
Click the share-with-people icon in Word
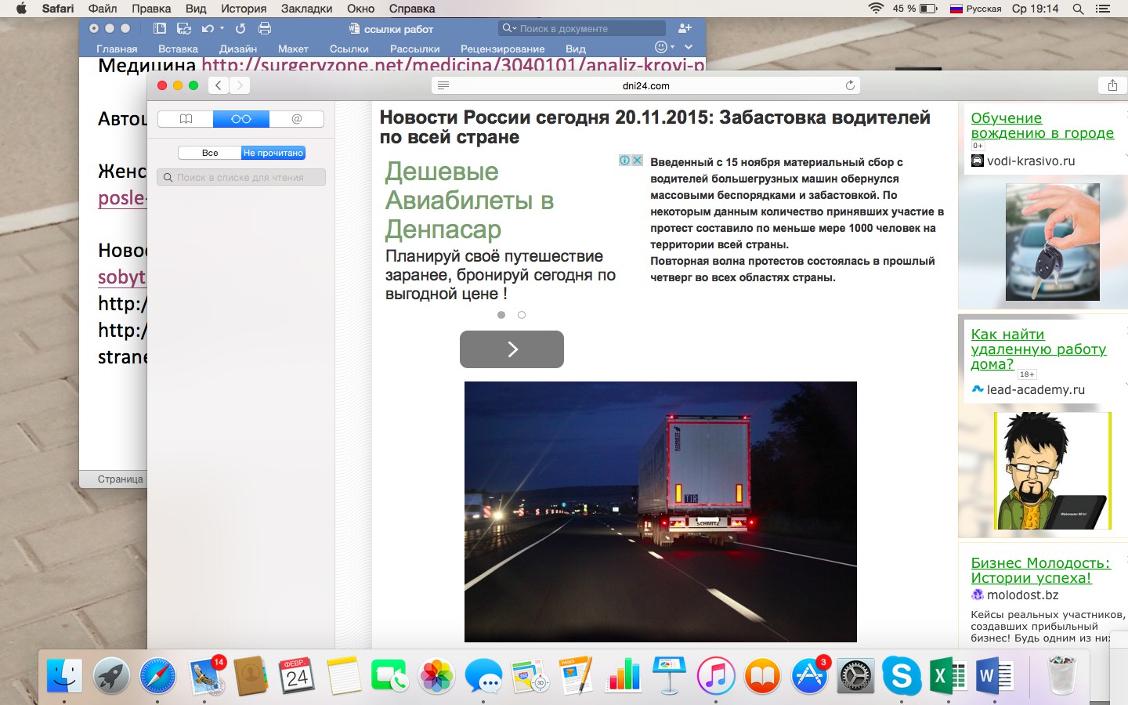(x=685, y=28)
